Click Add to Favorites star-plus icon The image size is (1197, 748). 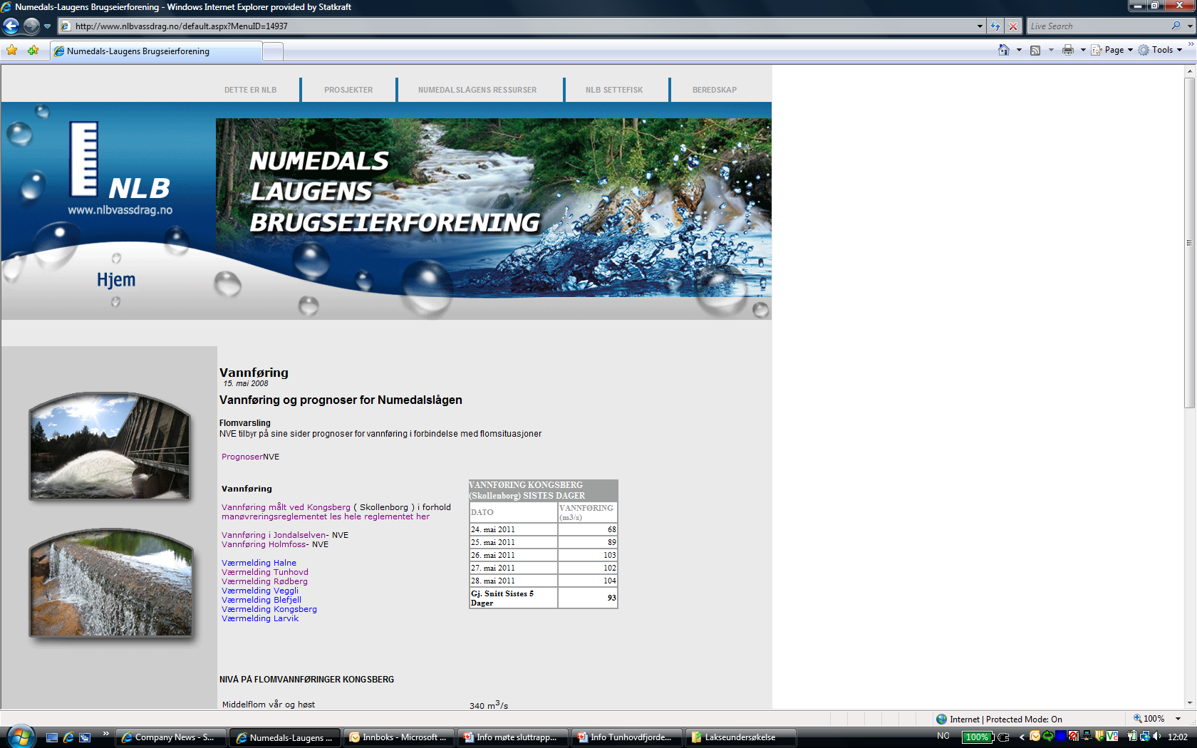[x=33, y=51]
